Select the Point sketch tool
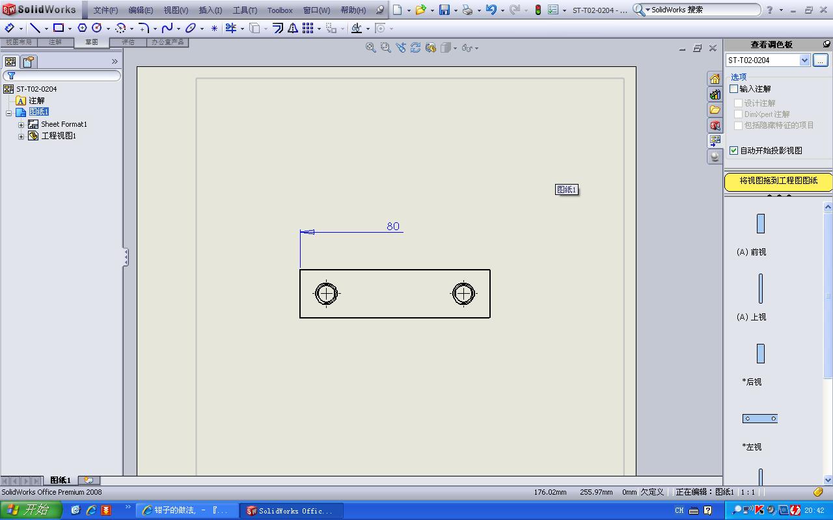Viewport: 833px width, 520px height. (214, 28)
